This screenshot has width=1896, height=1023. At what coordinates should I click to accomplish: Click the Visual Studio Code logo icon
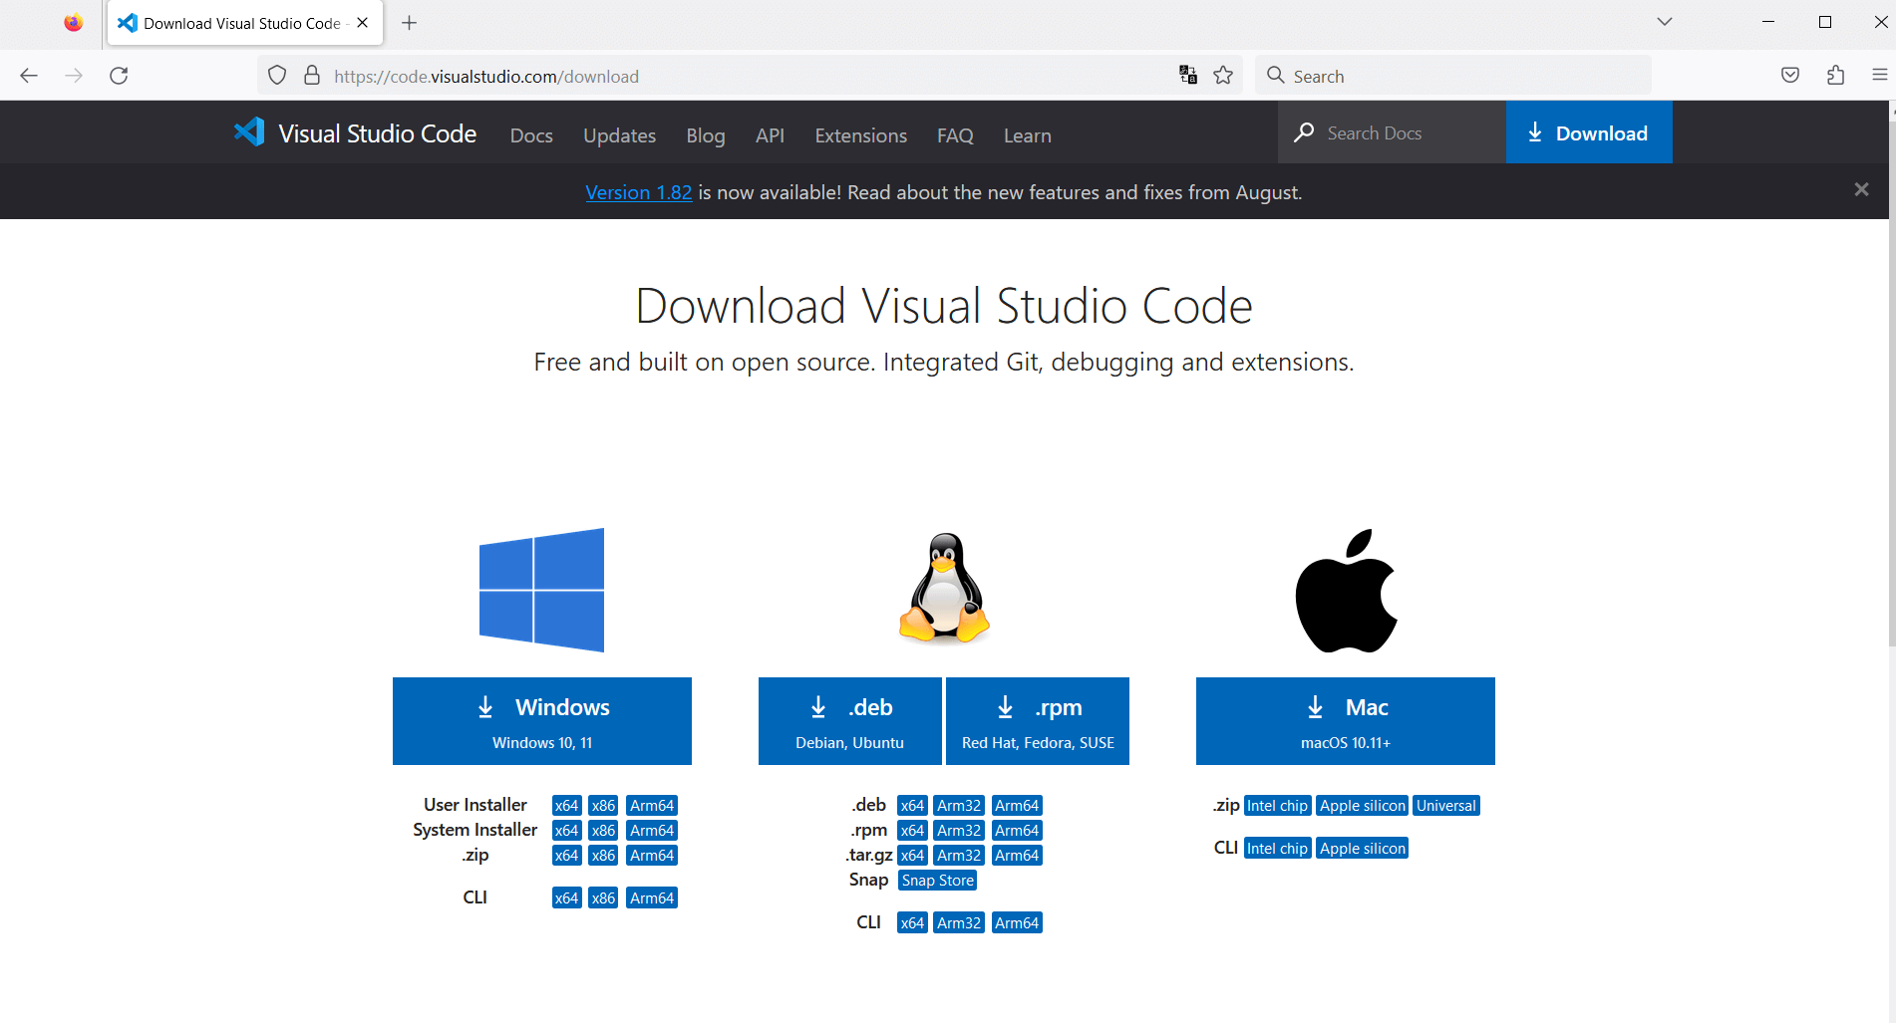[249, 132]
